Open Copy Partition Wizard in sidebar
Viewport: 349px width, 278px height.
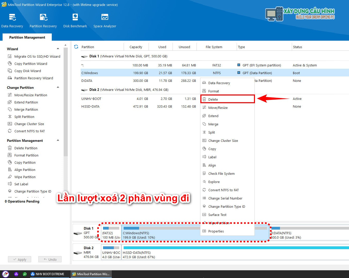27,64
